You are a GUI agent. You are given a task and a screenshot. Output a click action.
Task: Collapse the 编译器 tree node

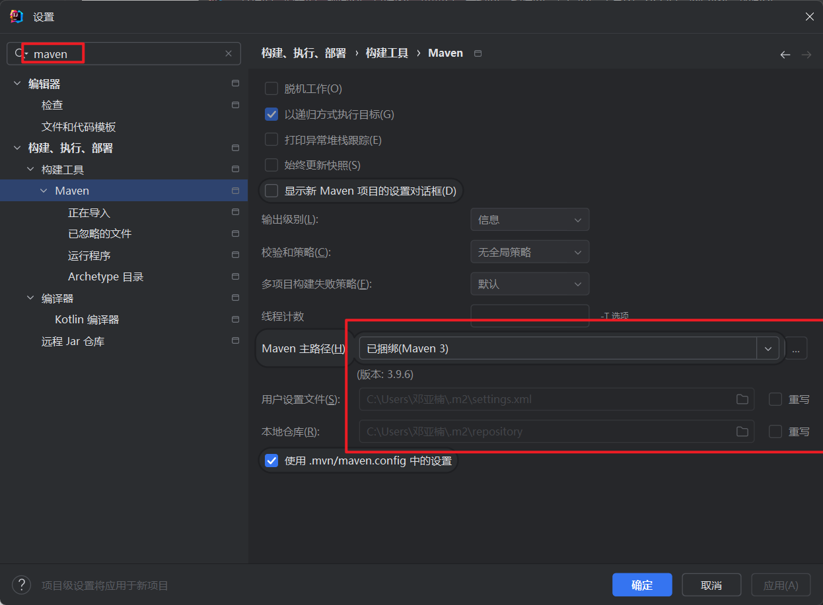tap(30, 298)
